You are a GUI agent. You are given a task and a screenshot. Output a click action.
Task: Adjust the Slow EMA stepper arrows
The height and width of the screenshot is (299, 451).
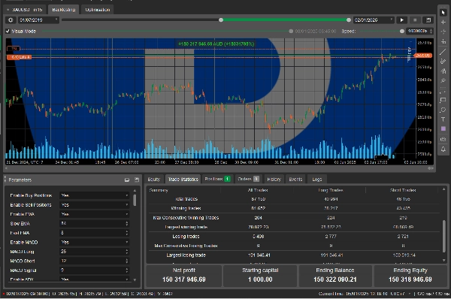(127, 224)
